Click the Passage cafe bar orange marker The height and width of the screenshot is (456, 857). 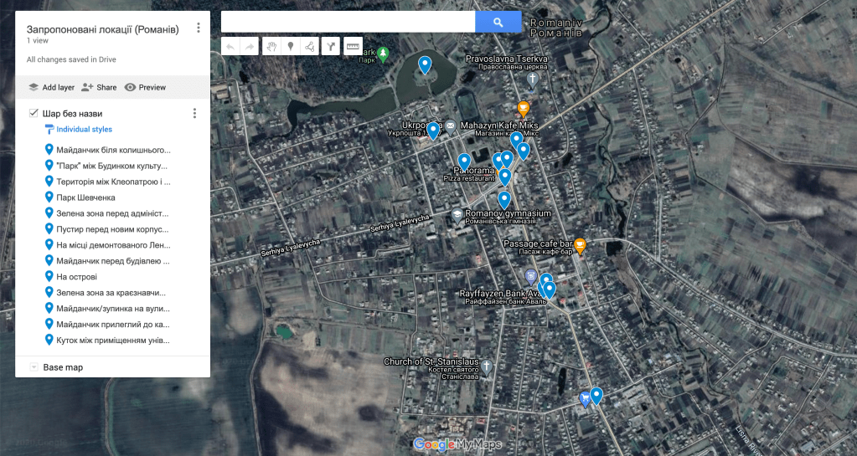pyautogui.click(x=580, y=245)
